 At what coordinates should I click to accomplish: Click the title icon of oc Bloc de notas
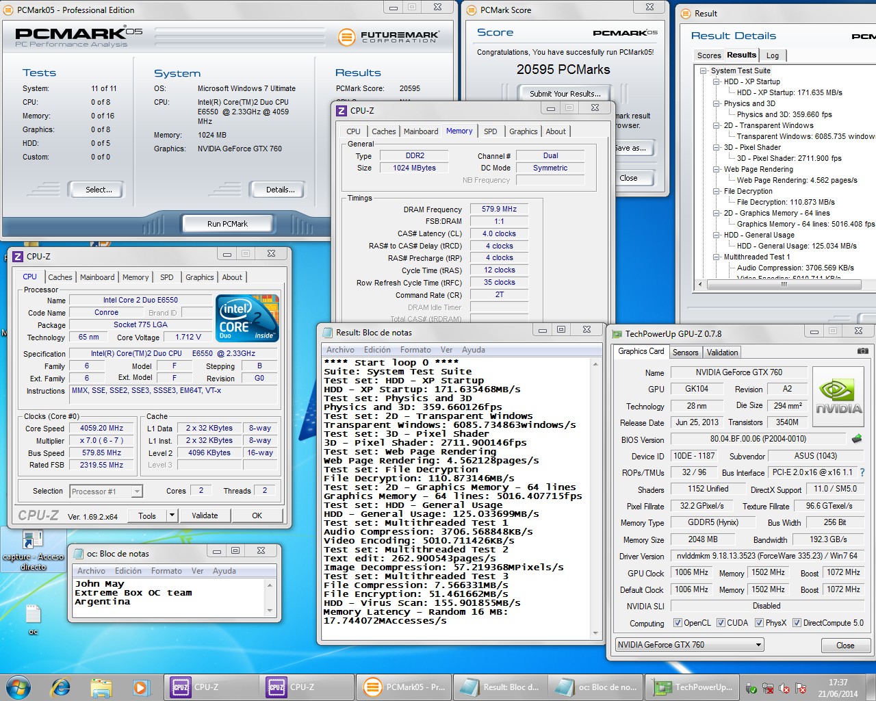coord(78,554)
